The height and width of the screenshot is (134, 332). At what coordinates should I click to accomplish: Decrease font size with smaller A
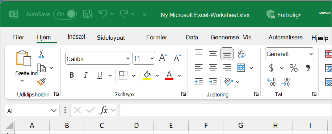[x=177, y=57]
